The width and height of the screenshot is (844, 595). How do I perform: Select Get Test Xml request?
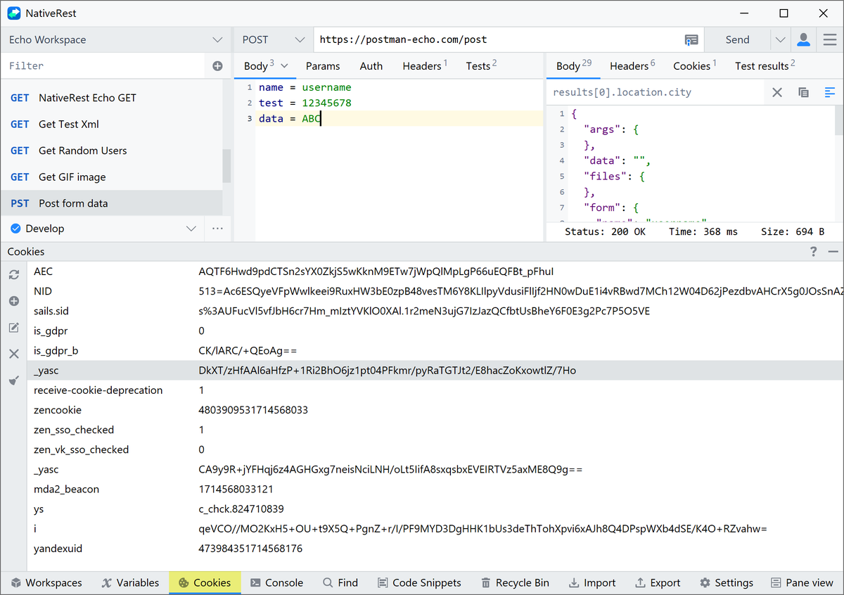(x=111, y=124)
